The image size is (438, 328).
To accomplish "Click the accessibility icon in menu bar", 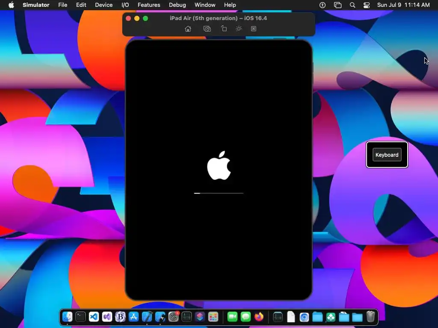I will (x=323, y=5).
